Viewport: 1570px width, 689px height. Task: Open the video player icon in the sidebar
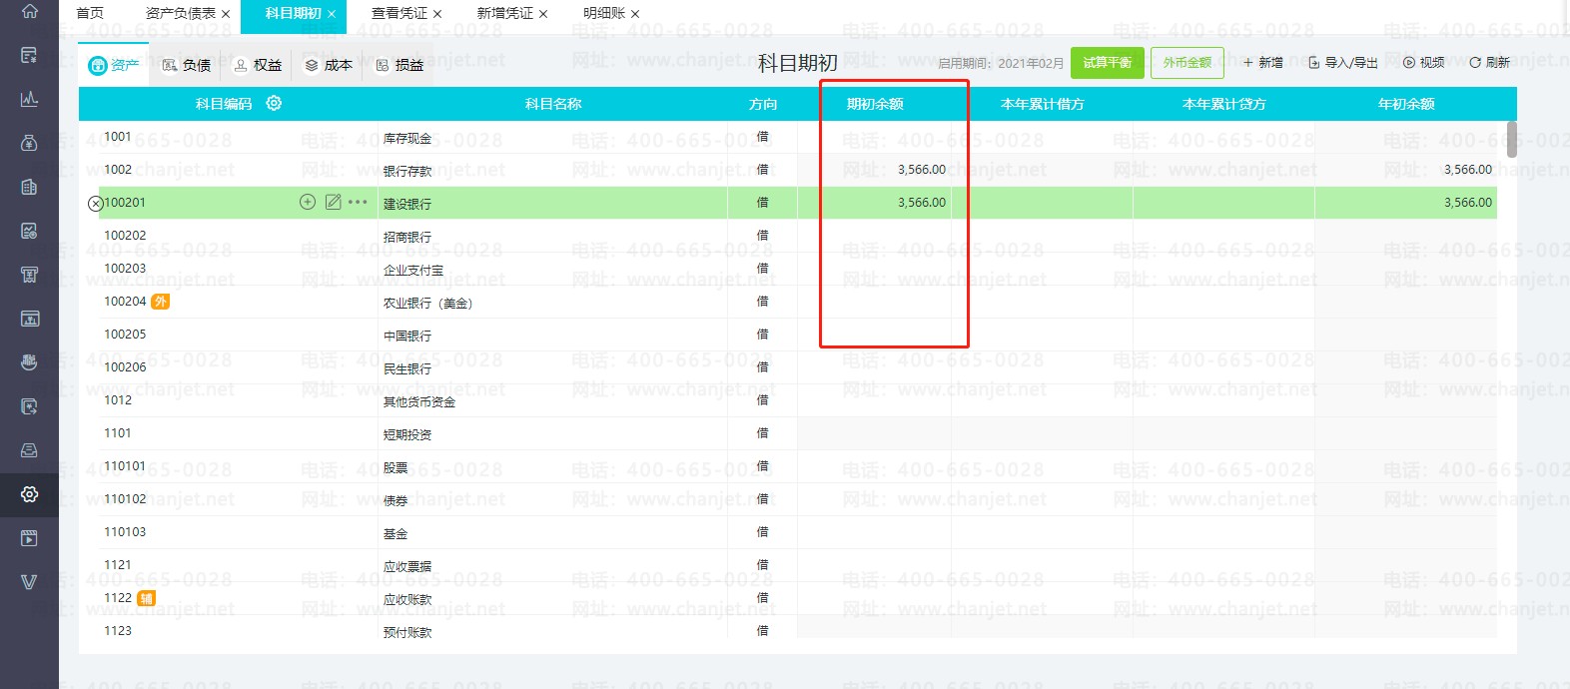pos(29,538)
